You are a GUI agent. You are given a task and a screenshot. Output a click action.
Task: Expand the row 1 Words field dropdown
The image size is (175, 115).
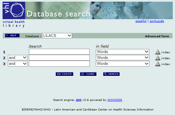(122, 52)
